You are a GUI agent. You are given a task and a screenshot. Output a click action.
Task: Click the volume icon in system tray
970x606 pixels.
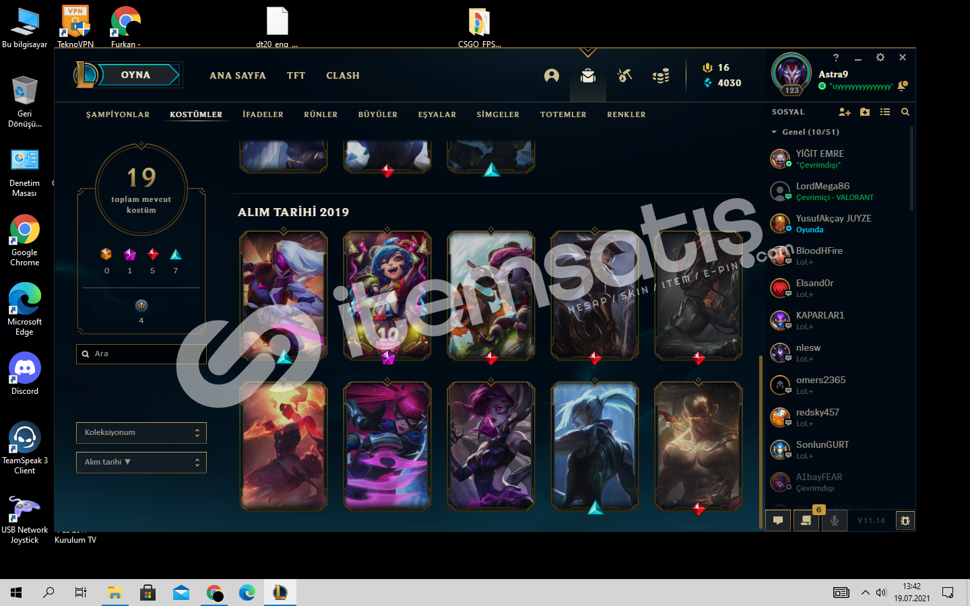point(881,593)
